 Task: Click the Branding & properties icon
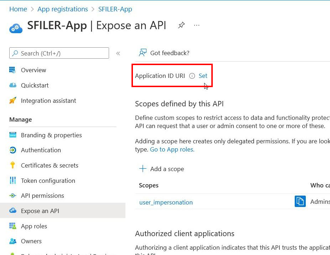[12, 135]
